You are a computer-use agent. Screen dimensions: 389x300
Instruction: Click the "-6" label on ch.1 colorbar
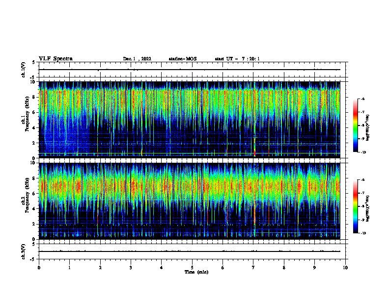tap(362, 99)
